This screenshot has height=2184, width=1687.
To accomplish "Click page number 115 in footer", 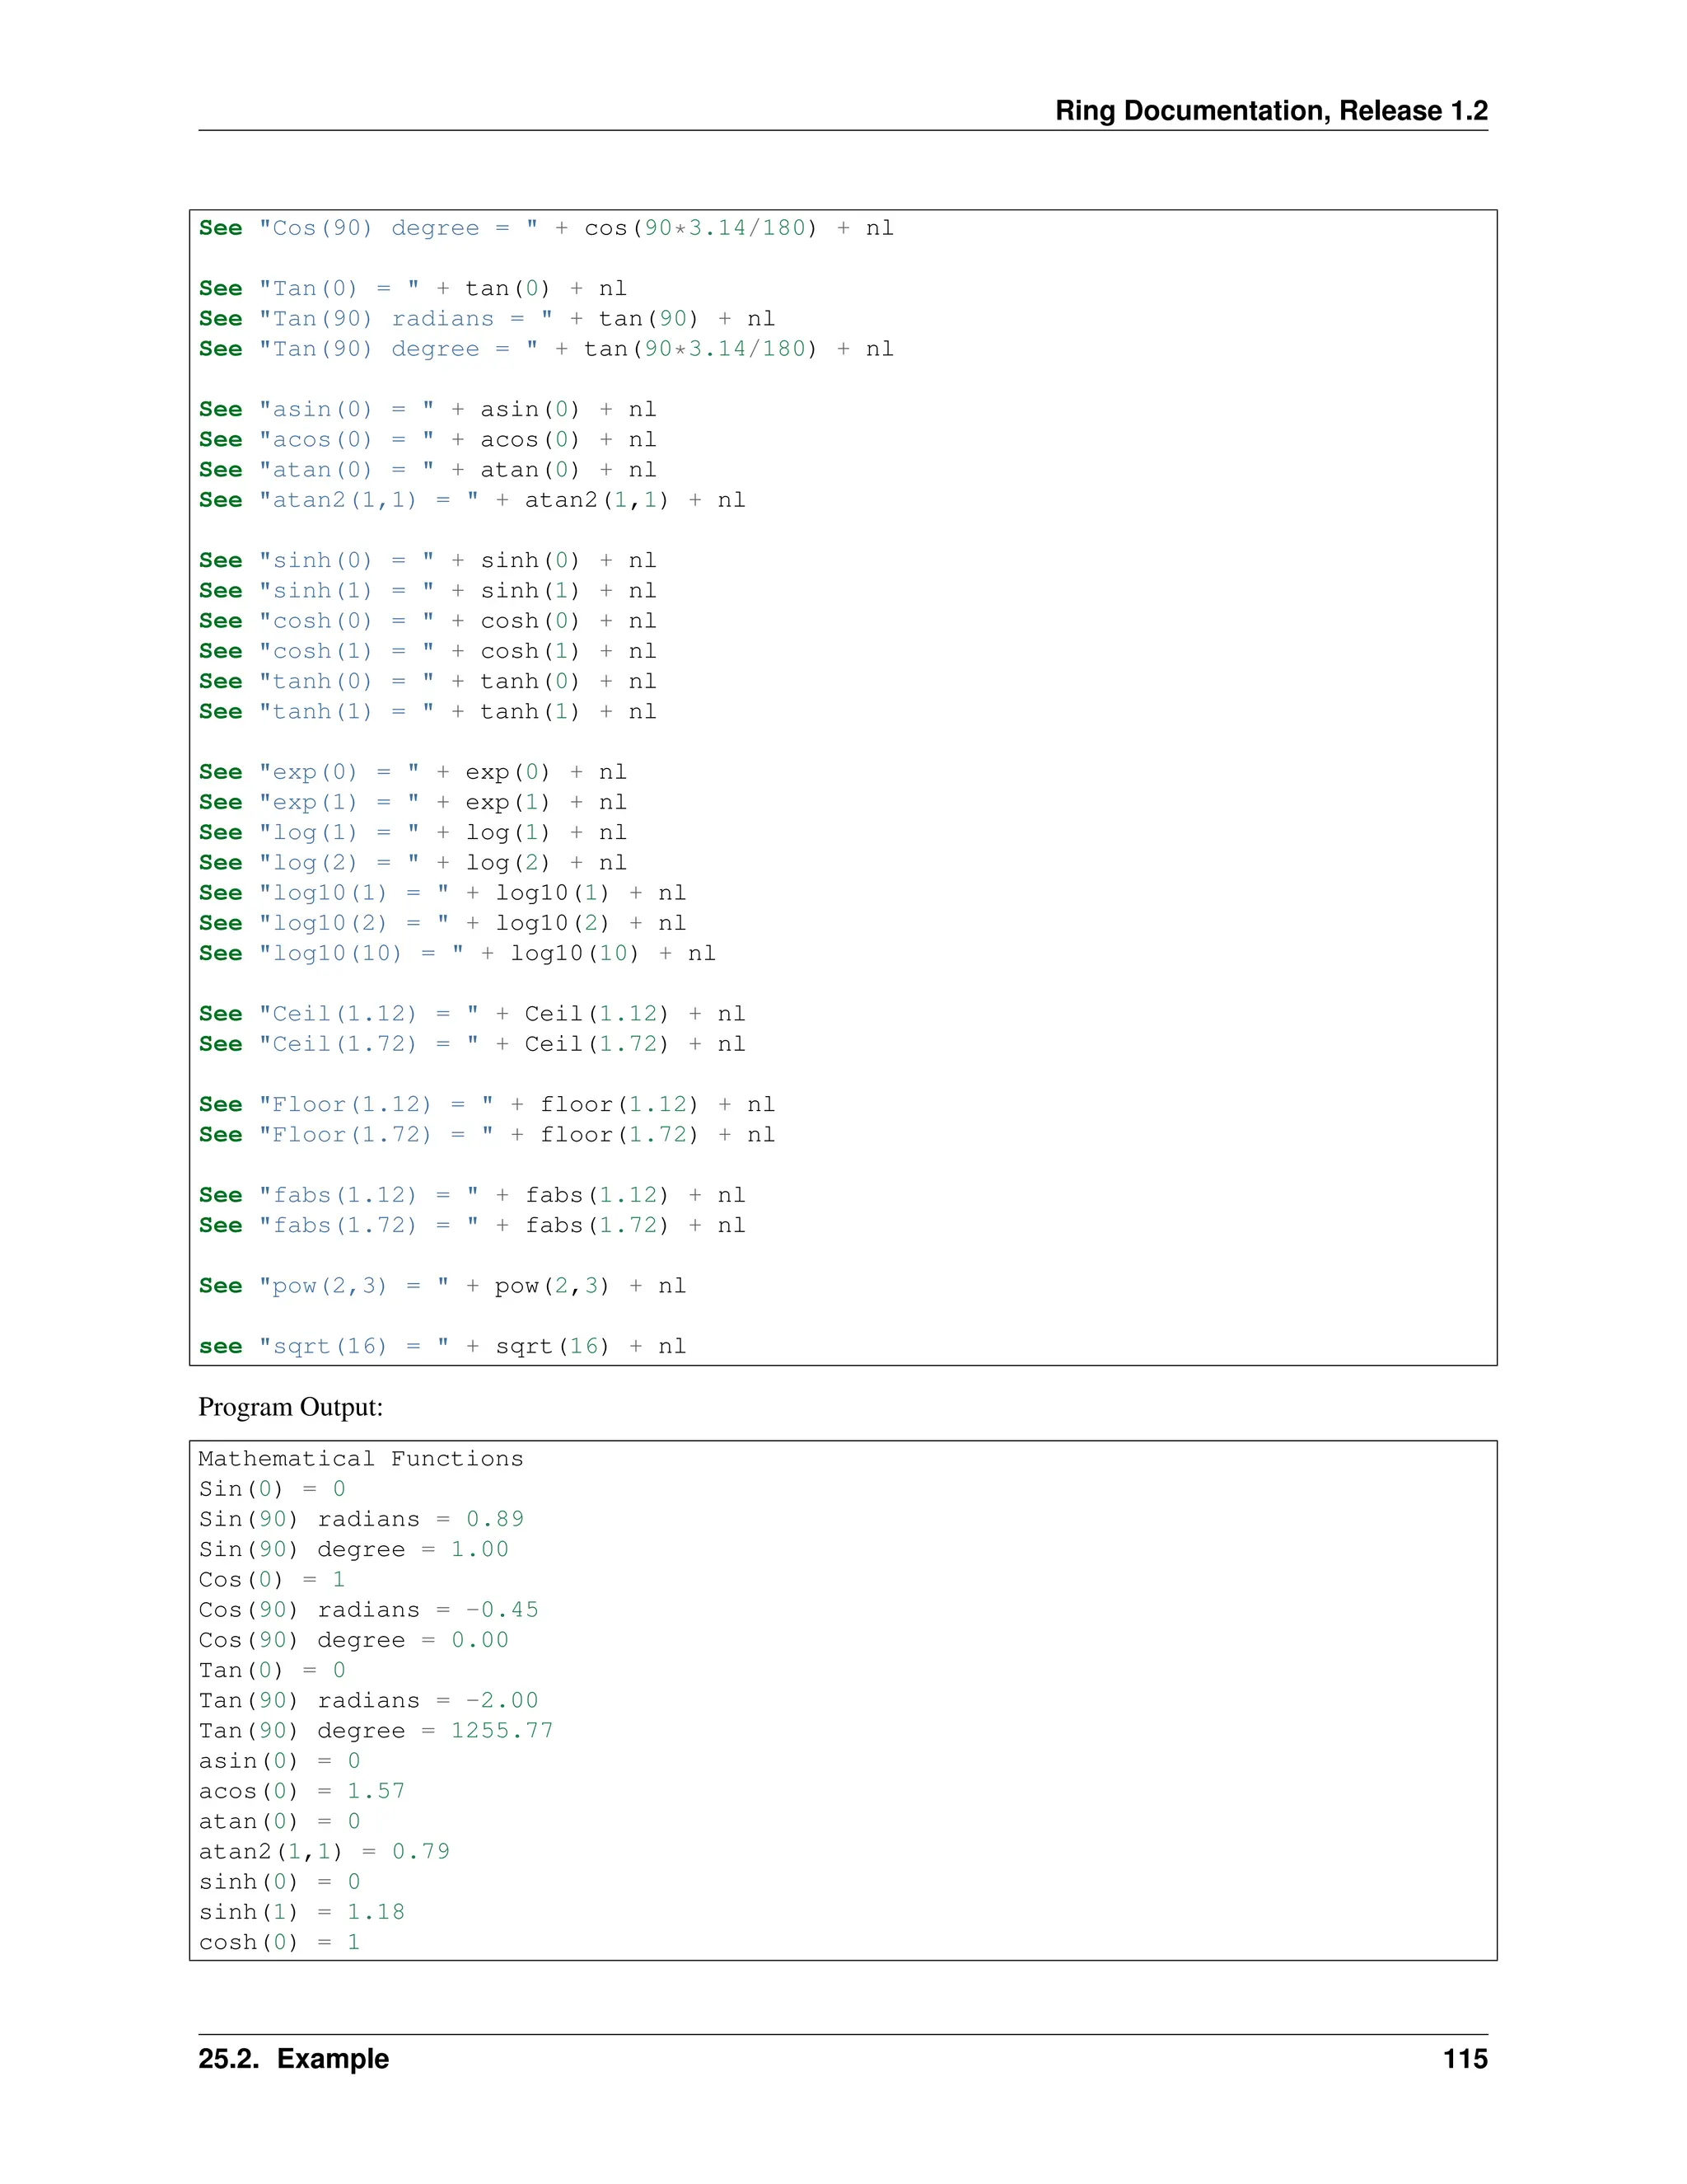I will coord(1464,2058).
